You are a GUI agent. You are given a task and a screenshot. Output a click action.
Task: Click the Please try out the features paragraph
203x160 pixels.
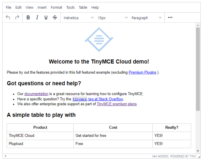pyautogui.click(x=83, y=72)
